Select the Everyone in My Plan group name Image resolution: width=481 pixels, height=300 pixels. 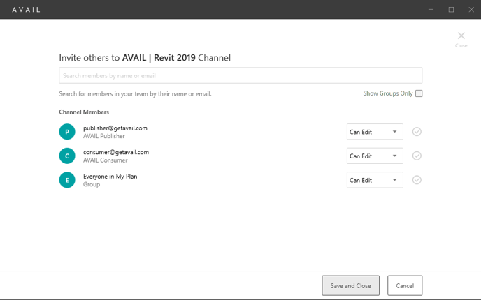pos(110,177)
